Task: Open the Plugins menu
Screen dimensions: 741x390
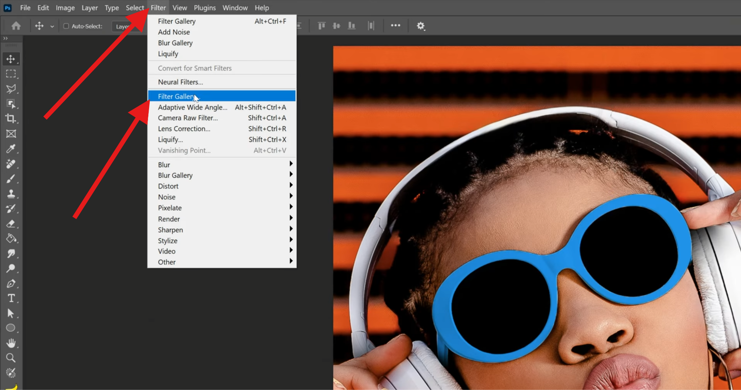Action: click(205, 8)
